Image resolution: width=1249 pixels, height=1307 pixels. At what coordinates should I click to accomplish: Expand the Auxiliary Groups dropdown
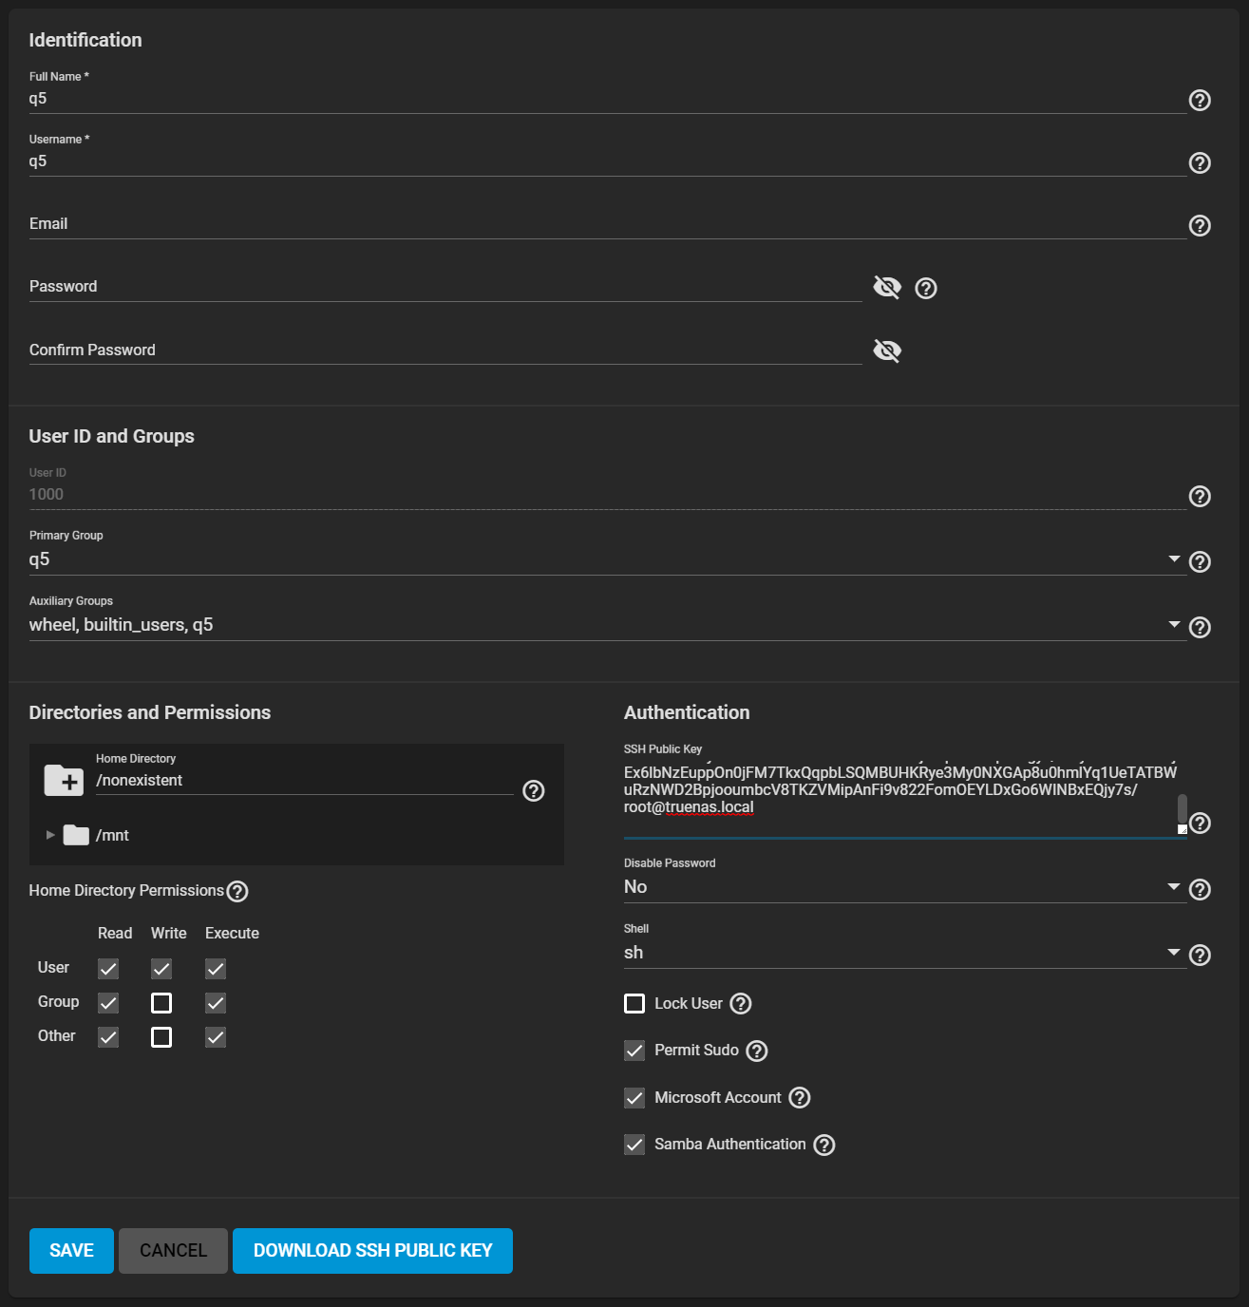1174,625
